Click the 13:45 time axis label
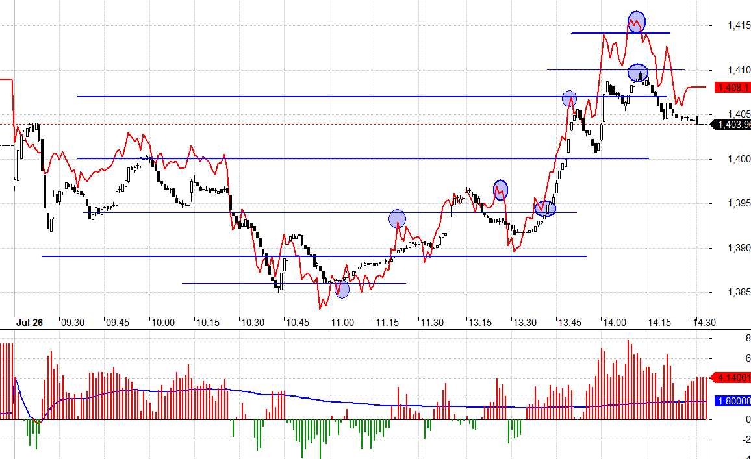 coord(570,323)
